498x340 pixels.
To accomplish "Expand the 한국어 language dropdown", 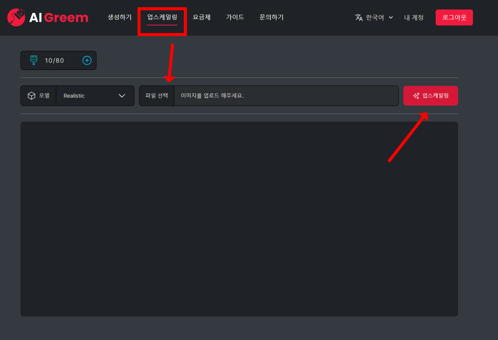I will (374, 17).
